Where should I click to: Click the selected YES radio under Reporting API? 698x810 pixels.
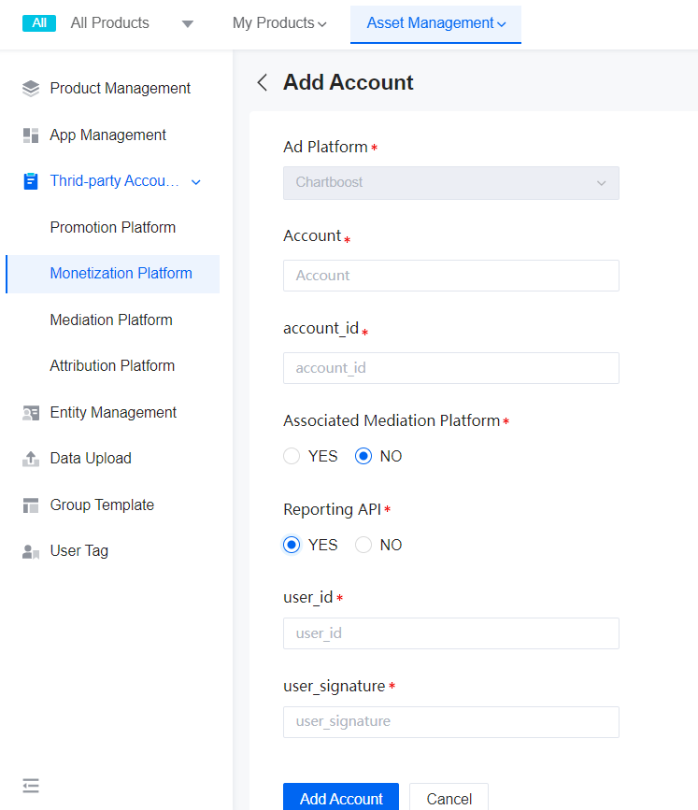(x=291, y=545)
